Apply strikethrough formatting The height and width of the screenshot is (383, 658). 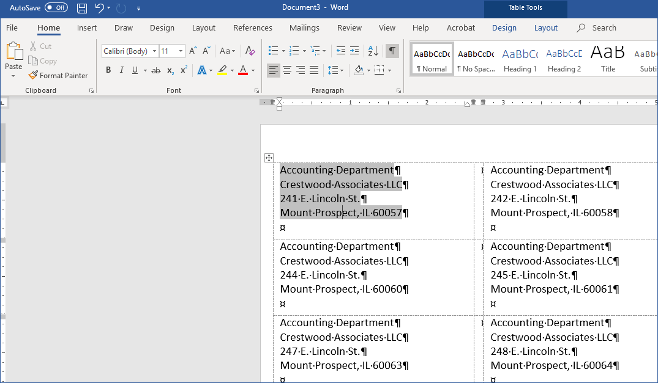tap(156, 70)
